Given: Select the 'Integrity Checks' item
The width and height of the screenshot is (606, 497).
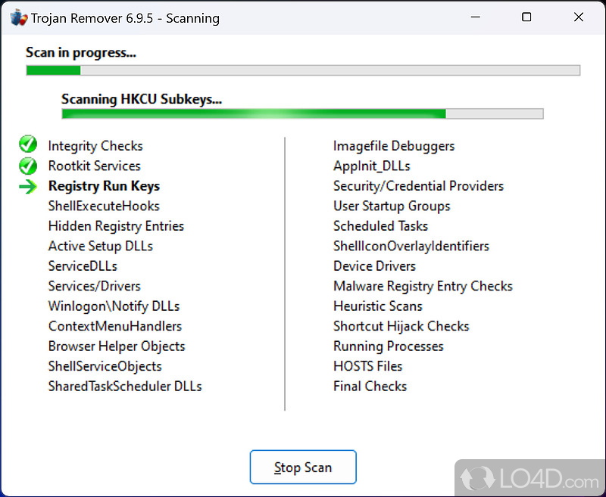Looking at the screenshot, I should (x=95, y=146).
